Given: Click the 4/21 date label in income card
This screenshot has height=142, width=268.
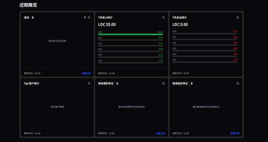Looking at the screenshot, I should coord(100,43).
